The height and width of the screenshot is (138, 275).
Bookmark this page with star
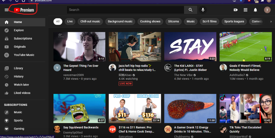pyautogui.click(x=241, y=1)
